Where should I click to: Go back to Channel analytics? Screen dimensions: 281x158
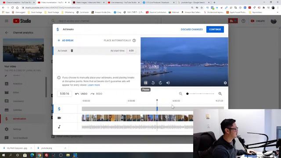coord(7,32)
